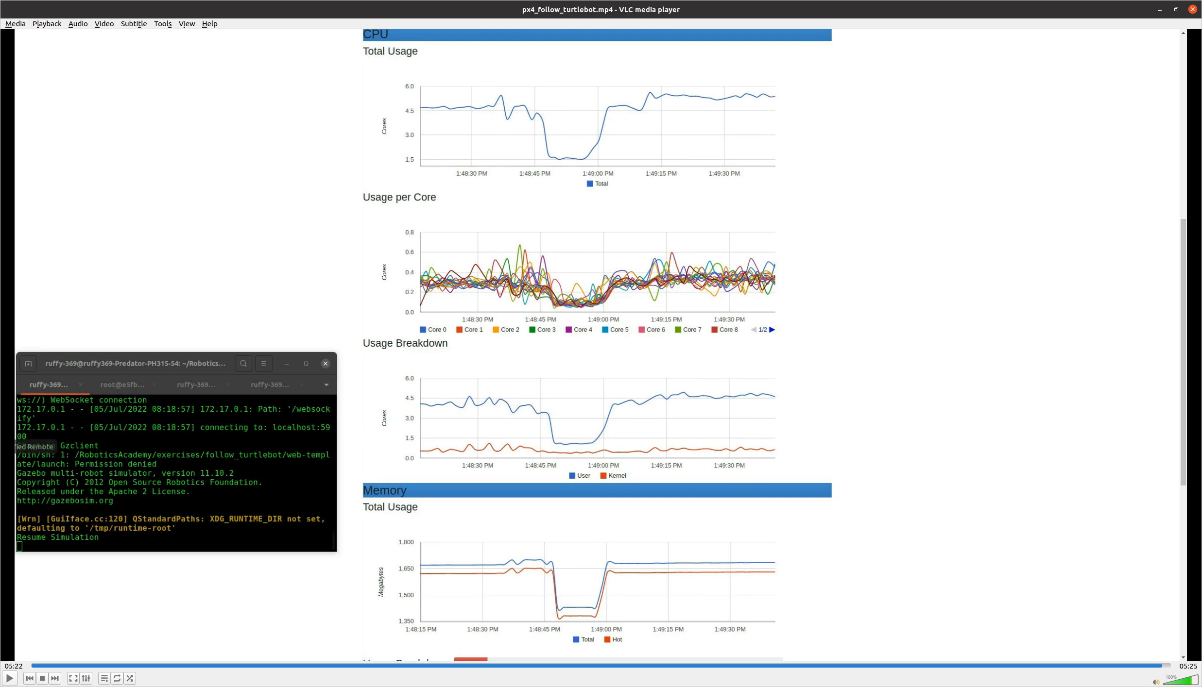Screen dimensions: 1202x687
Task: Close the root@e5fb terminal tab
Action: [x=154, y=385]
